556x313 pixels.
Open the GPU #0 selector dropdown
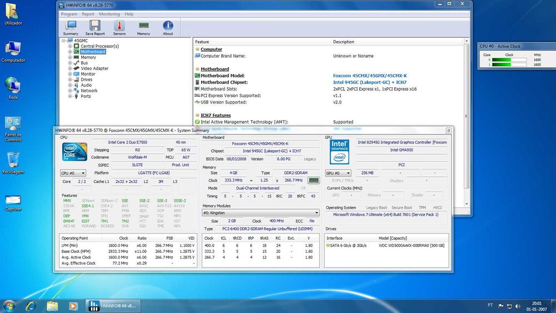pyautogui.click(x=338, y=173)
